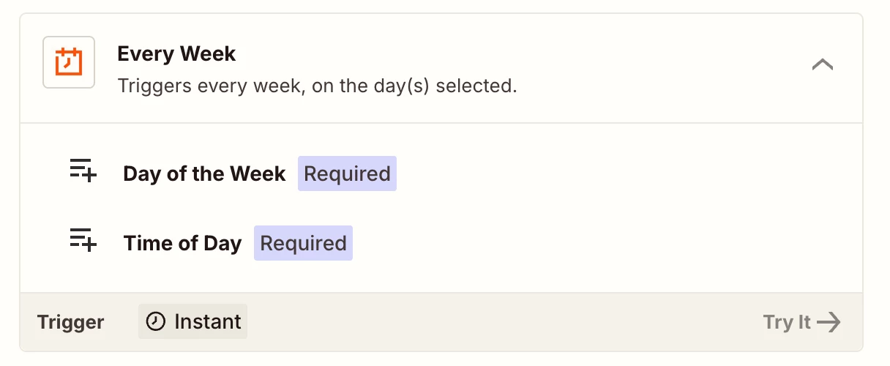Select the Every Week title
The image size is (890, 366).
(x=176, y=54)
